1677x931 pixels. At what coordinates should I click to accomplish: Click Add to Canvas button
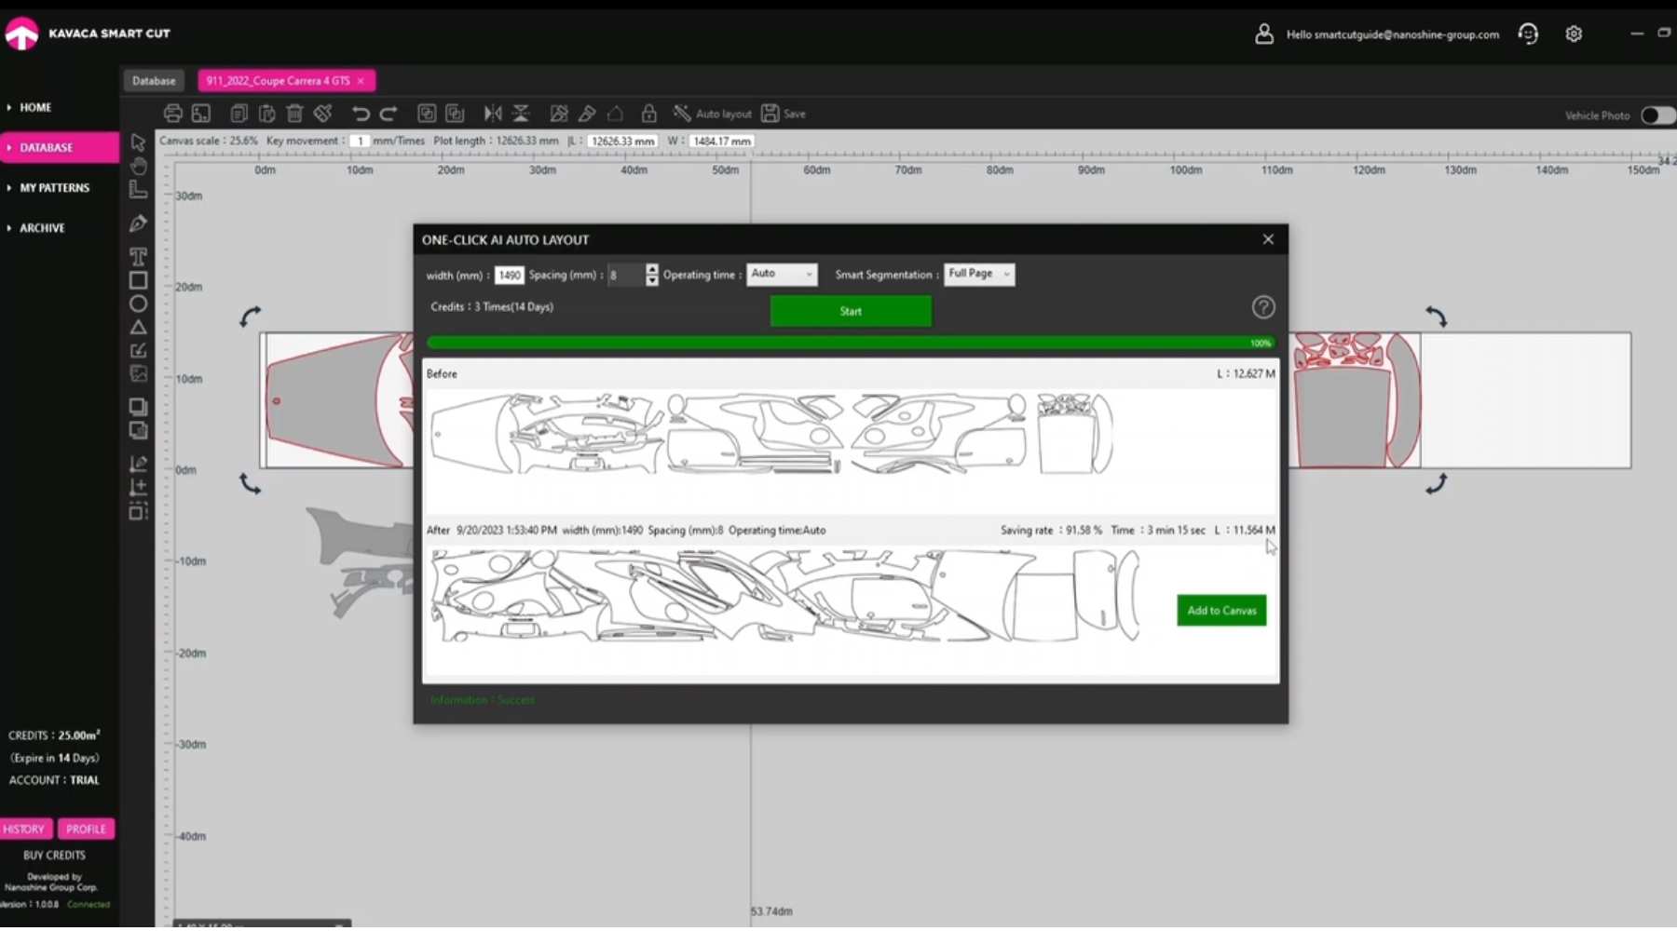1221,611
